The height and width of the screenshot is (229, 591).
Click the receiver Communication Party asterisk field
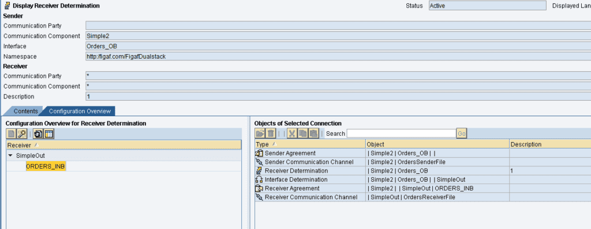[338, 76]
